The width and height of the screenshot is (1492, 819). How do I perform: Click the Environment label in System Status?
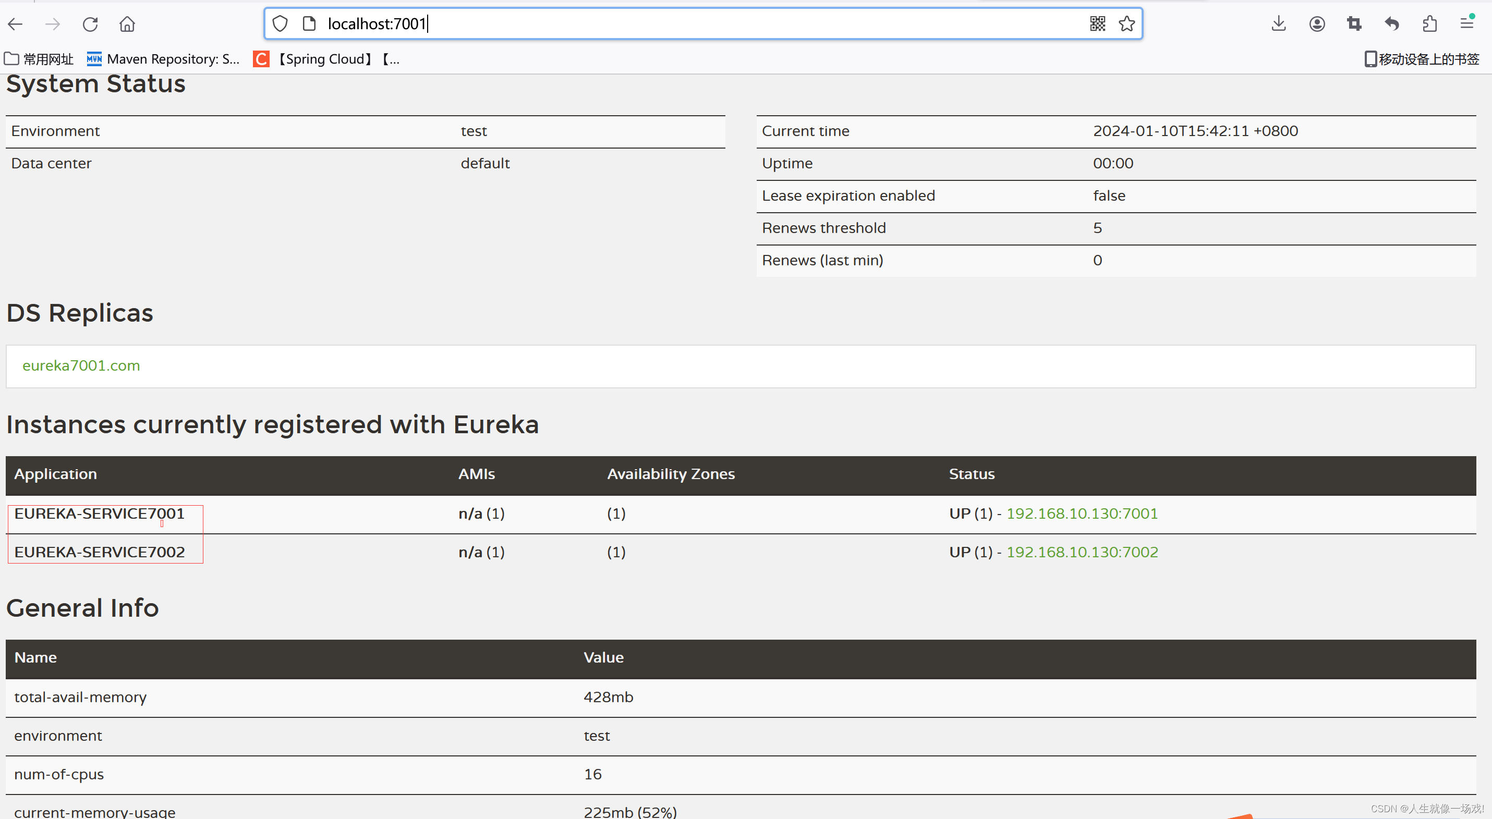(56, 131)
